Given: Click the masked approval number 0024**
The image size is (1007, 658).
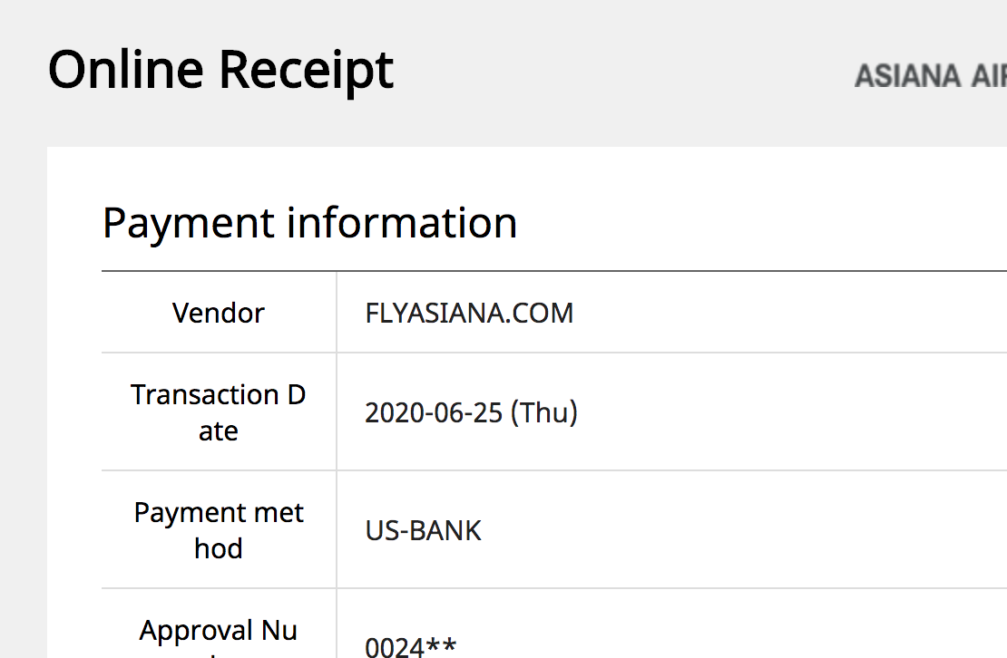Looking at the screenshot, I should (410, 647).
